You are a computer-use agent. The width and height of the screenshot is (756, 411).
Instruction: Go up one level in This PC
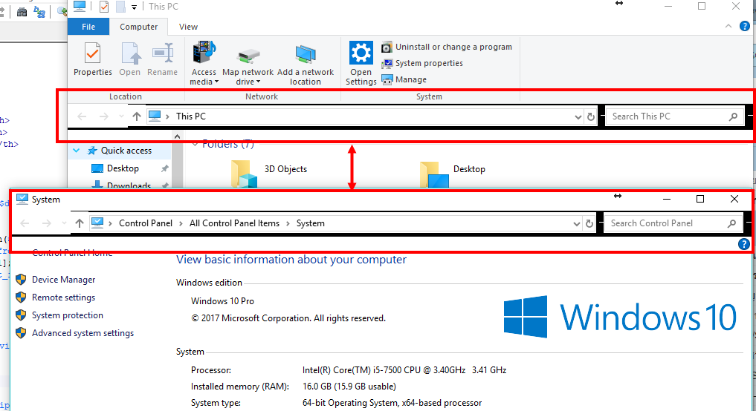pyautogui.click(x=137, y=116)
